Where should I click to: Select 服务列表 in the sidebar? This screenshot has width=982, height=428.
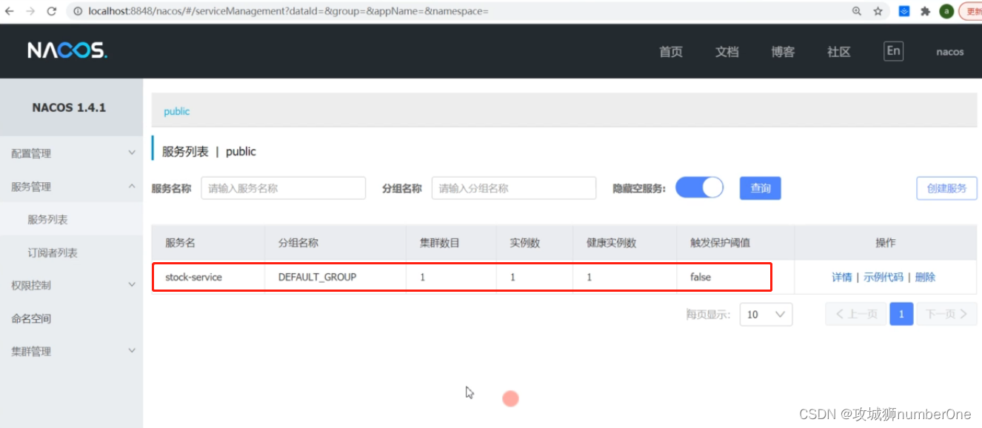(71, 219)
